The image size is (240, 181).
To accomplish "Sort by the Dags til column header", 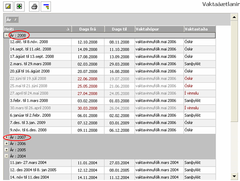I will (x=119, y=29).
